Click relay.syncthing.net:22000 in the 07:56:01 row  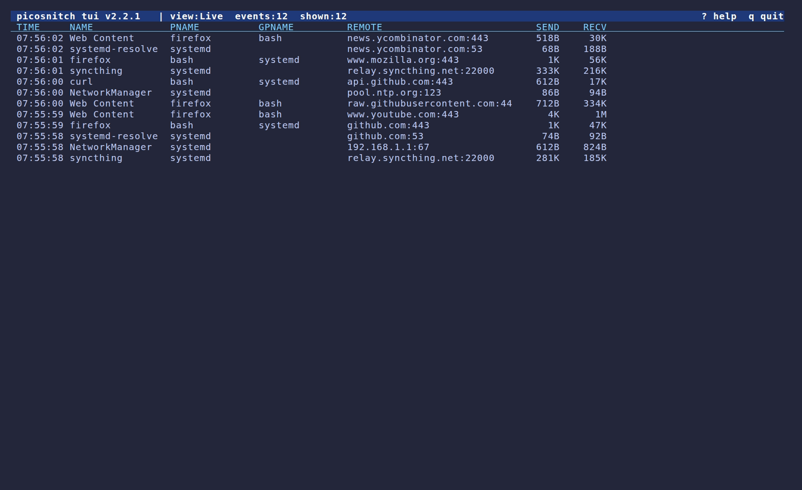click(421, 71)
